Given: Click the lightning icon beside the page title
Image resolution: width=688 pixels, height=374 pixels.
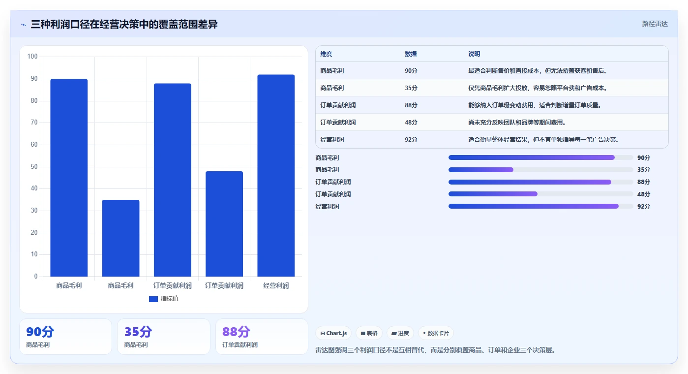Looking at the screenshot, I should [23, 25].
